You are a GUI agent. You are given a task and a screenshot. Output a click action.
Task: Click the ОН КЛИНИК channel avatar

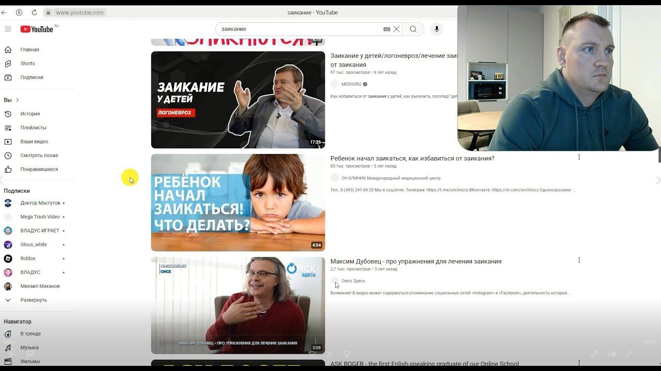[335, 178]
